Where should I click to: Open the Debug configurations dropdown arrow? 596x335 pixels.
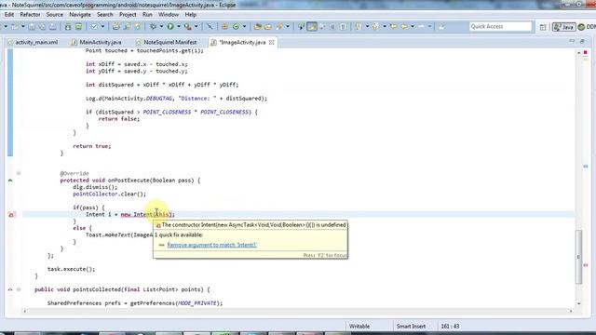[161, 27]
